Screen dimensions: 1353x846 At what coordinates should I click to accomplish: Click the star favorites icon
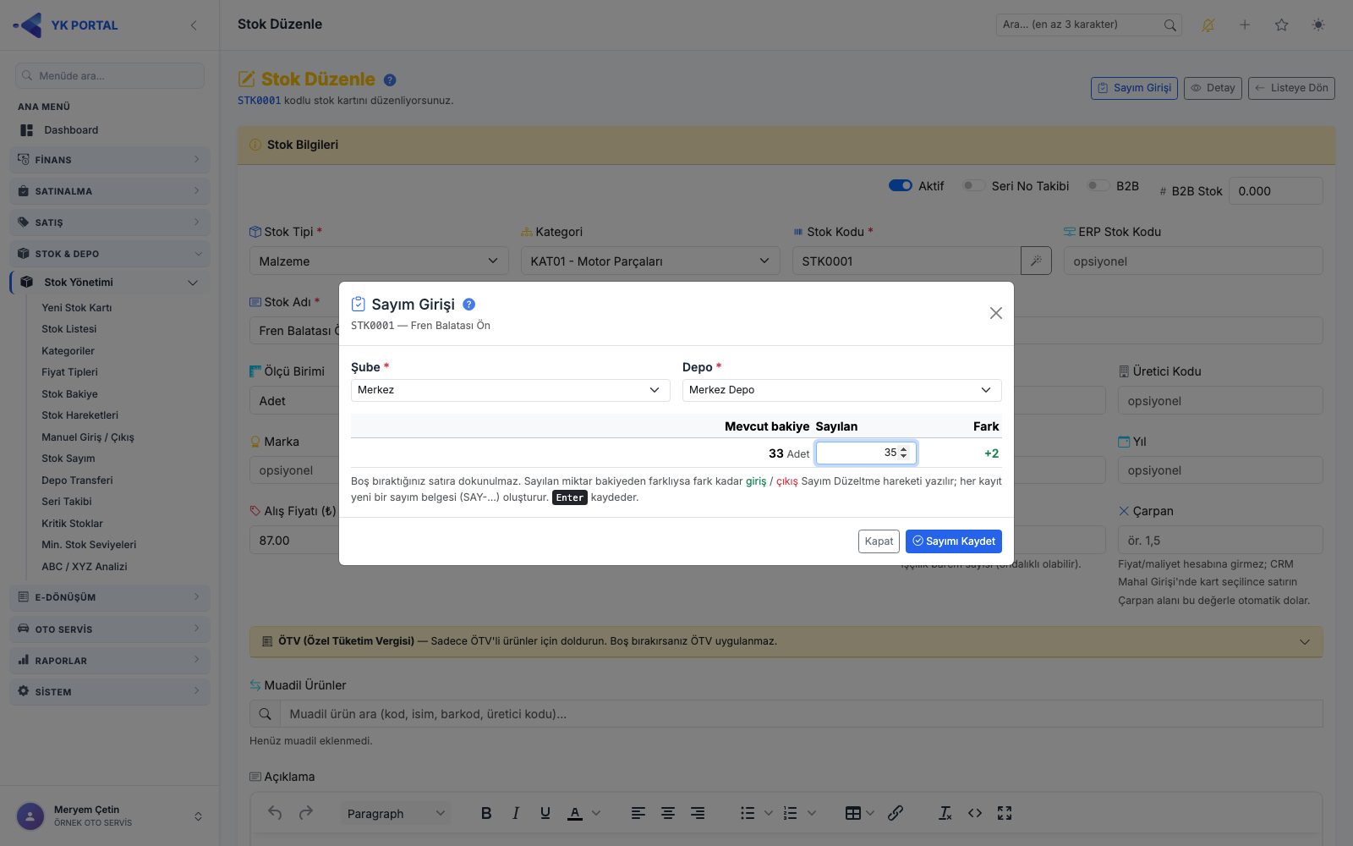1282,25
